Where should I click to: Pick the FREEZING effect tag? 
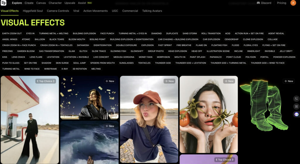(x=7, y=51)
